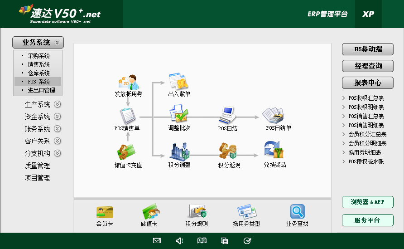The width and height of the screenshot is (404, 249).
Task: Open the POS授权流水账 report link
Action: tap(366, 161)
